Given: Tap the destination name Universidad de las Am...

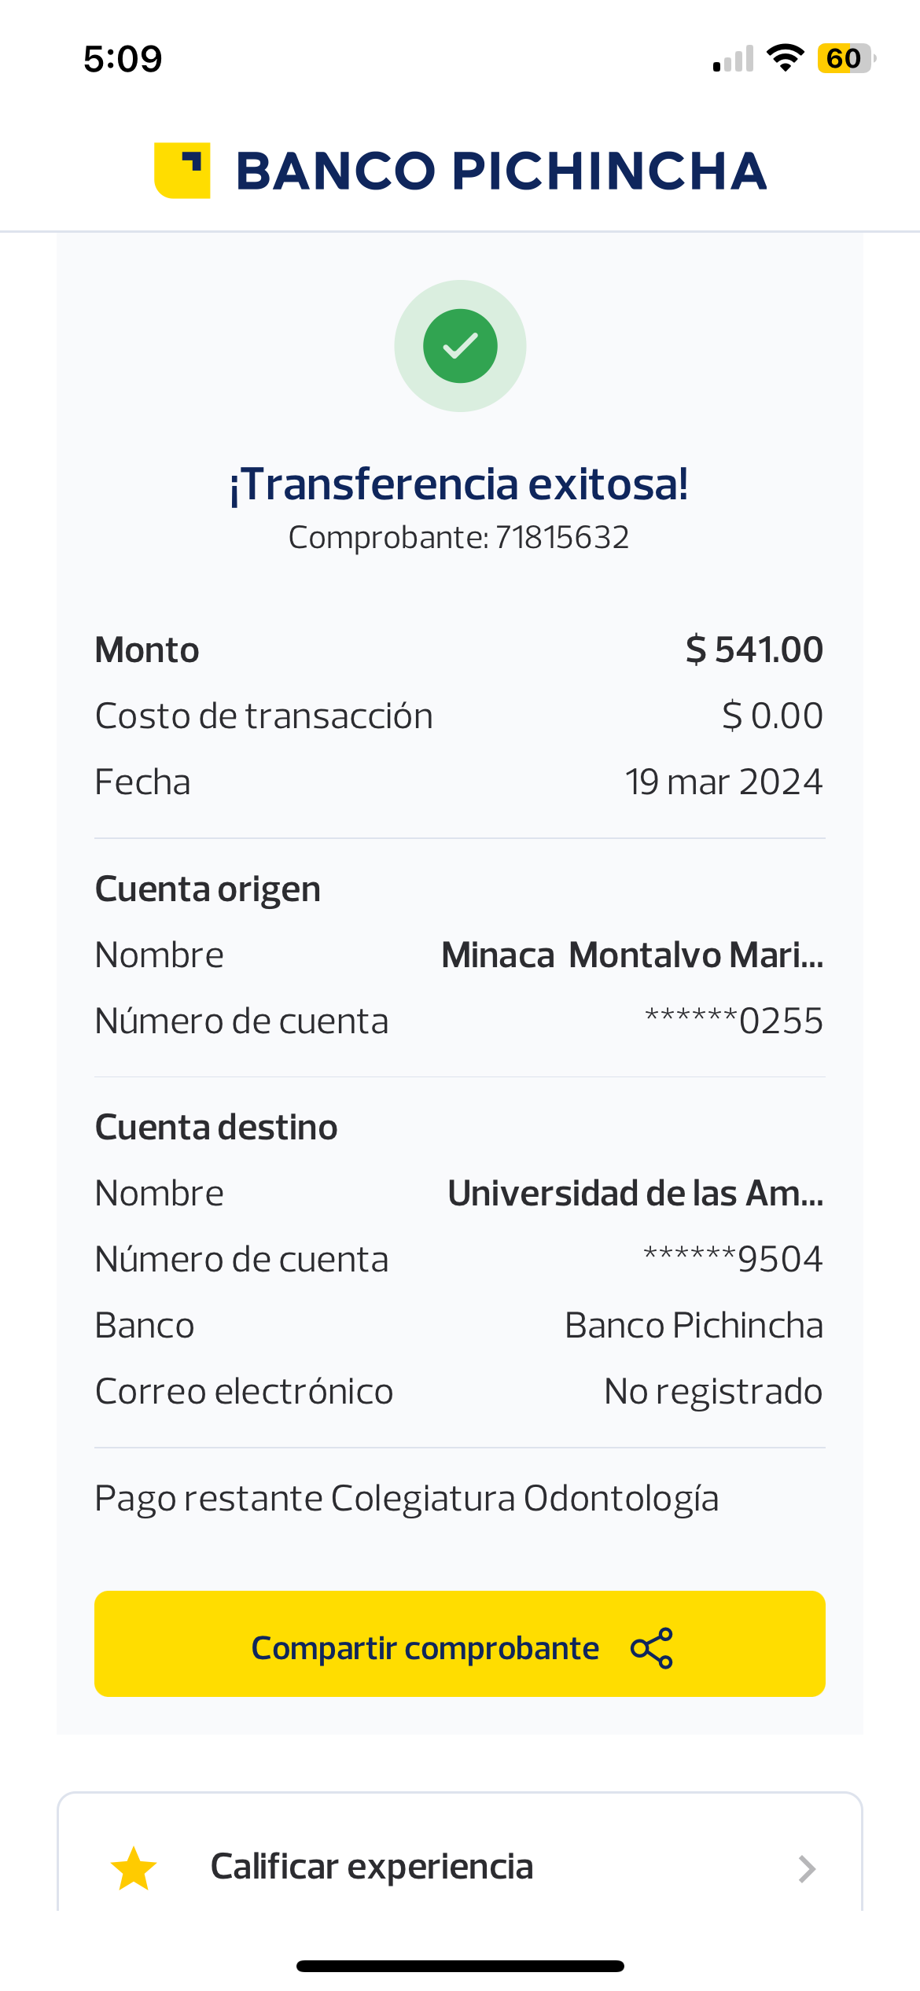Looking at the screenshot, I should 635,1194.
